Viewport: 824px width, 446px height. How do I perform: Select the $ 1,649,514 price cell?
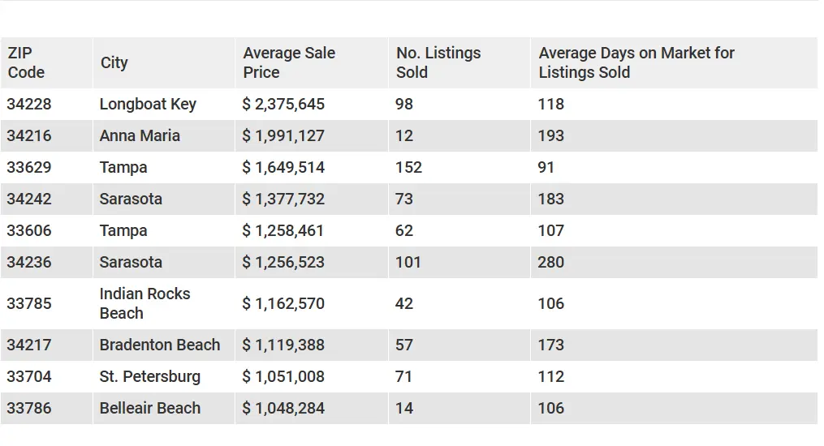(312, 167)
